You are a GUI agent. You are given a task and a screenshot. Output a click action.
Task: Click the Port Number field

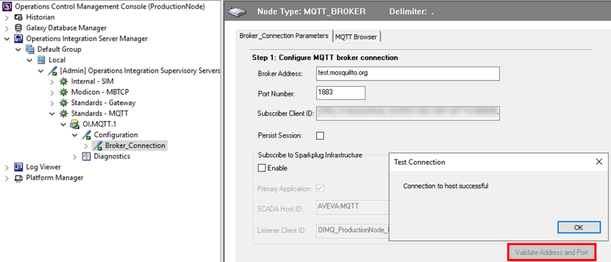click(x=341, y=92)
